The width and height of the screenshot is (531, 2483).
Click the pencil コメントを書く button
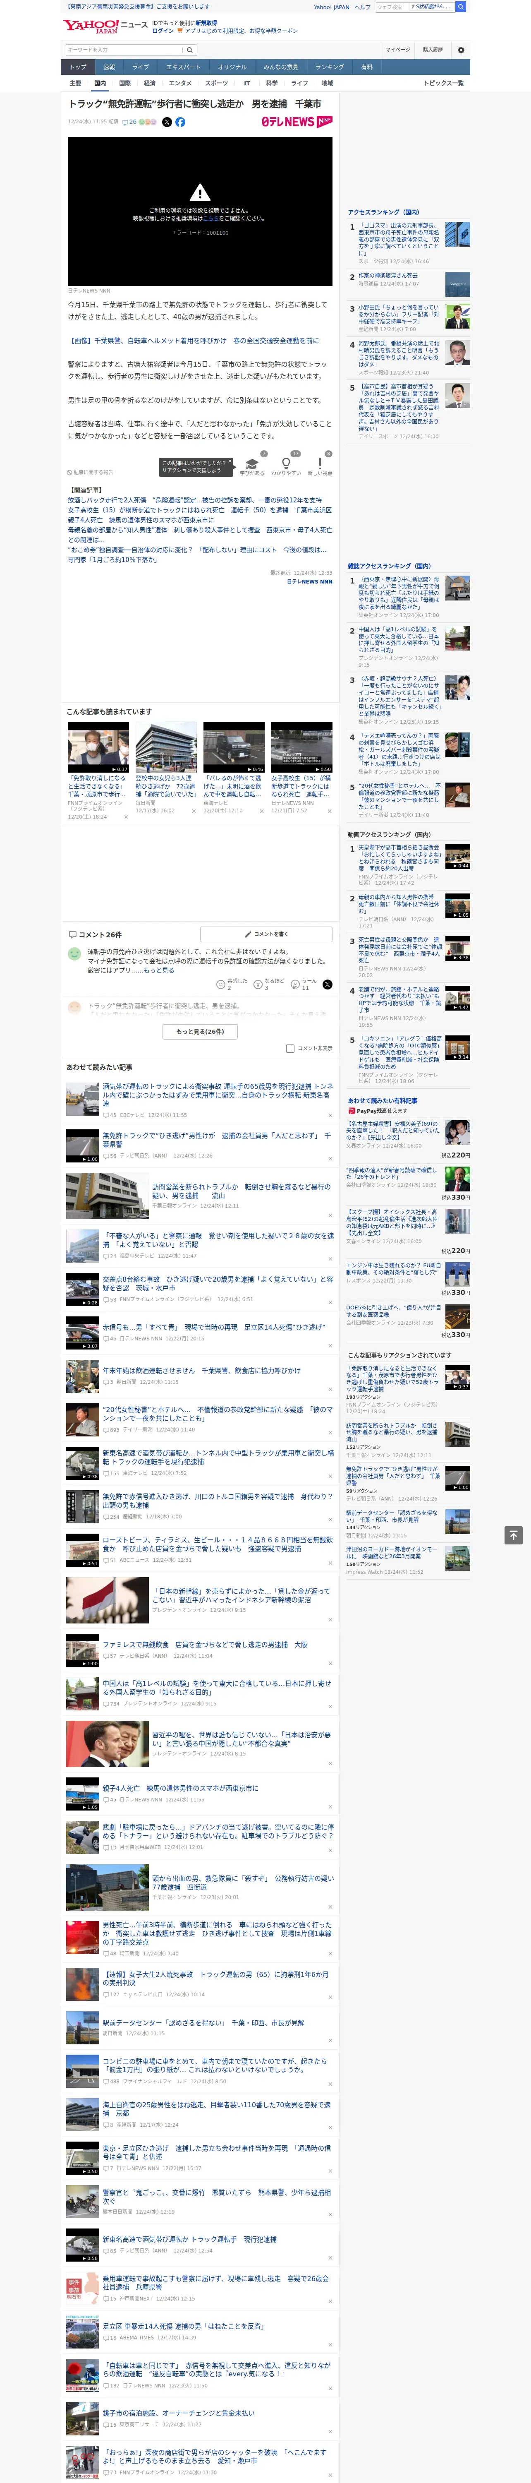pyautogui.click(x=266, y=934)
